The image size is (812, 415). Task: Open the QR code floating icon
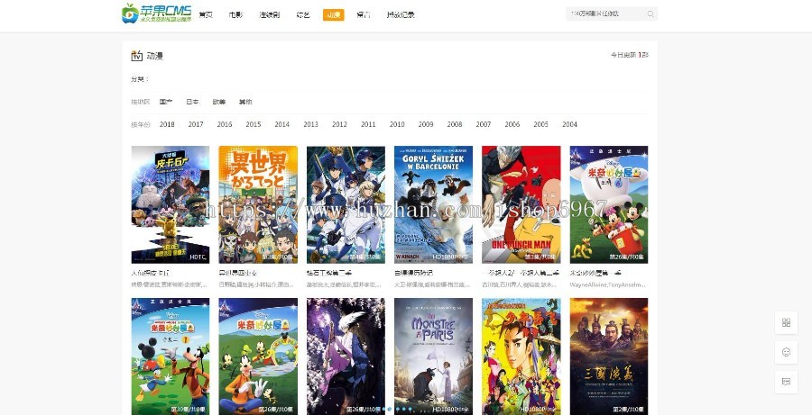(x=786, y=322)
